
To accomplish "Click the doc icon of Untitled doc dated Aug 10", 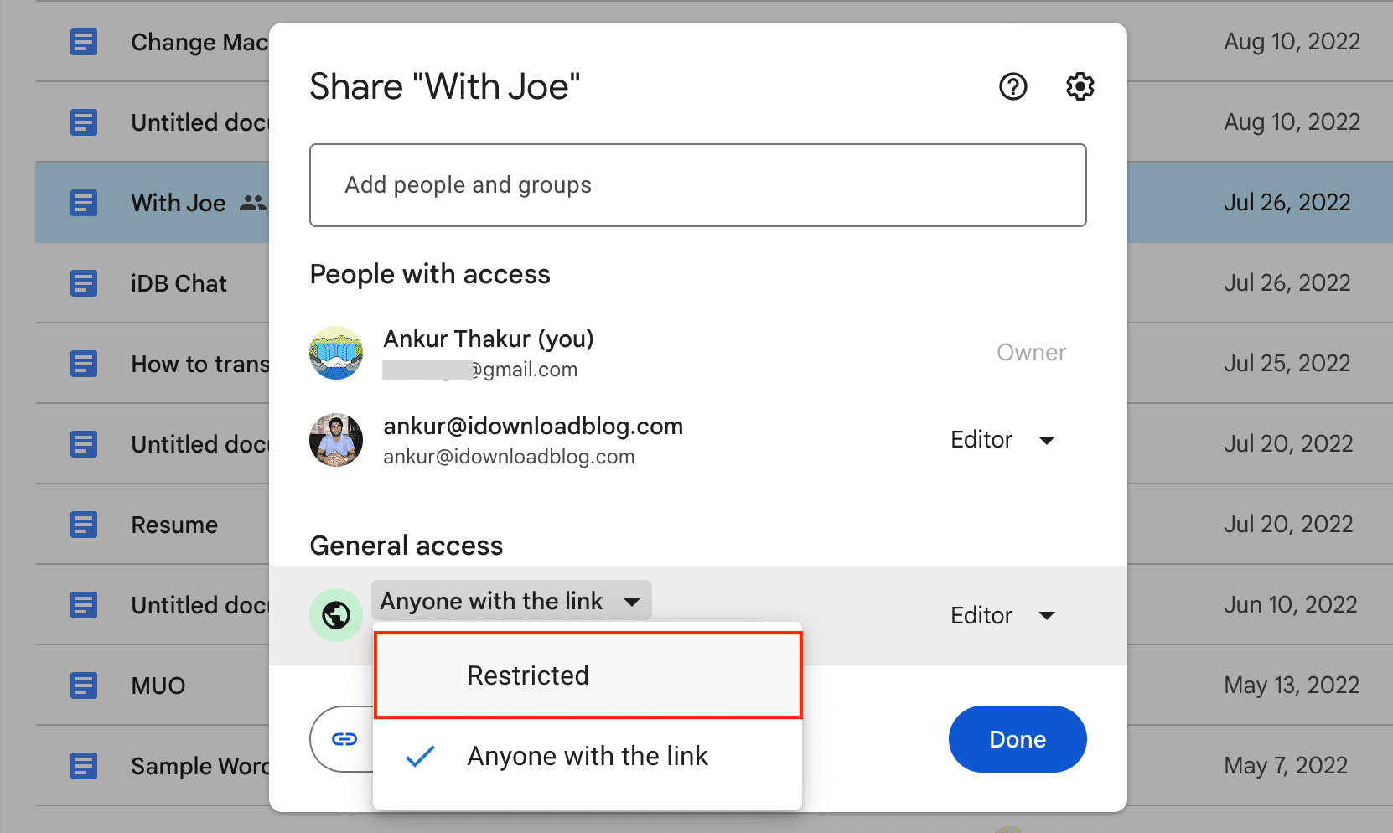I will [83, 122].
